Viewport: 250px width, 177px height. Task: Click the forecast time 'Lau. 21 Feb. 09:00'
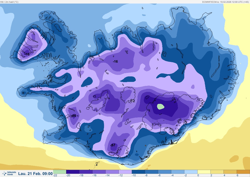[x=35, y=174]
